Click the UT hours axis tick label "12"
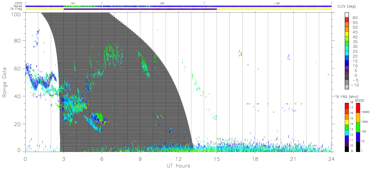Viewport: 373px width, 172px height. (x=178, y=159)
